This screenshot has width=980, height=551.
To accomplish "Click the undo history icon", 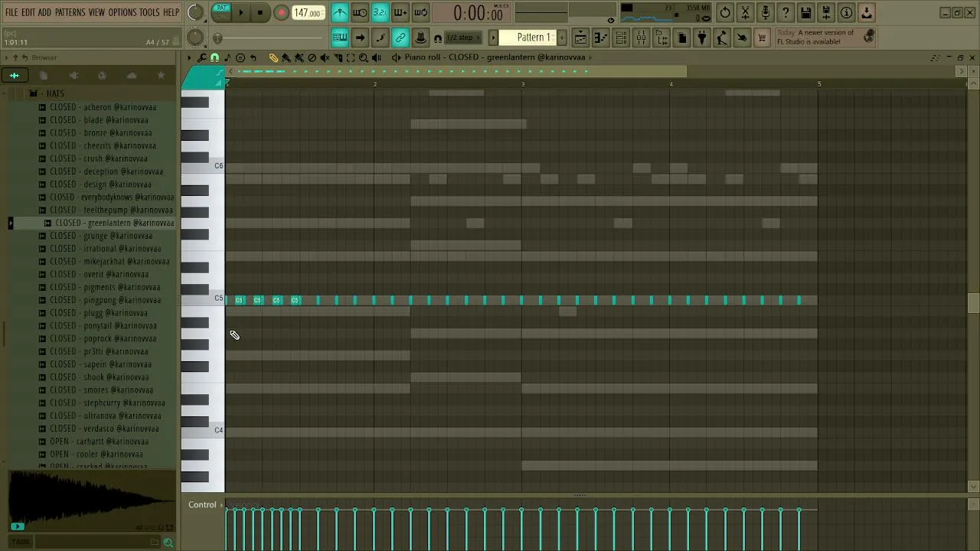I will pos(725,12).
